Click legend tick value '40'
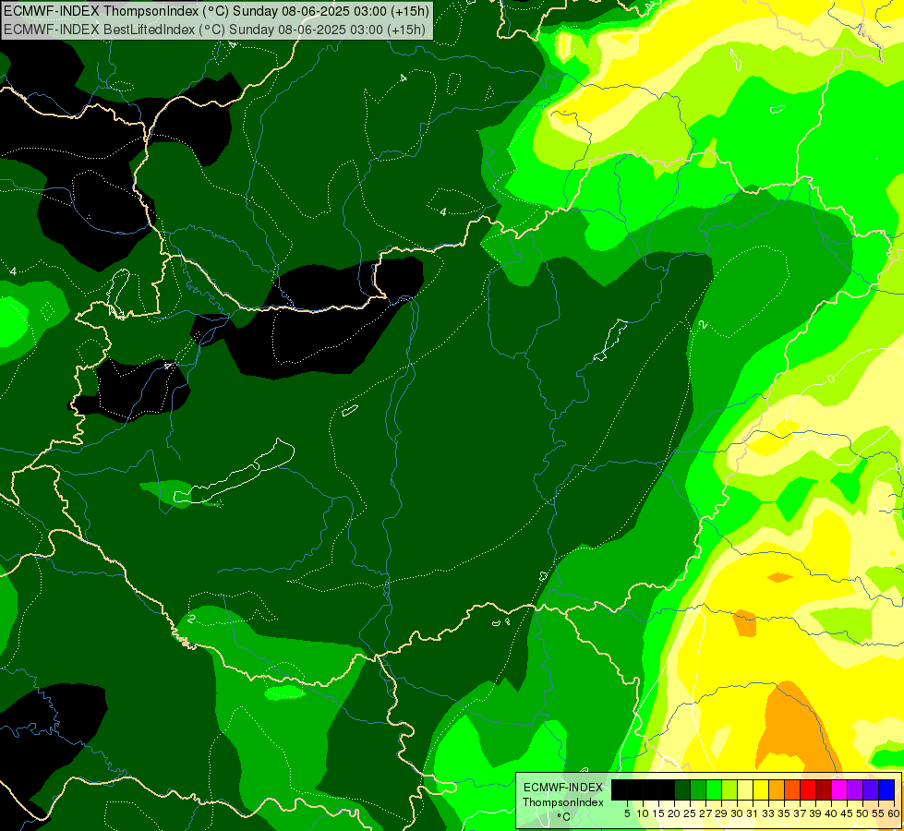904x831 pixels. (831, 813)
